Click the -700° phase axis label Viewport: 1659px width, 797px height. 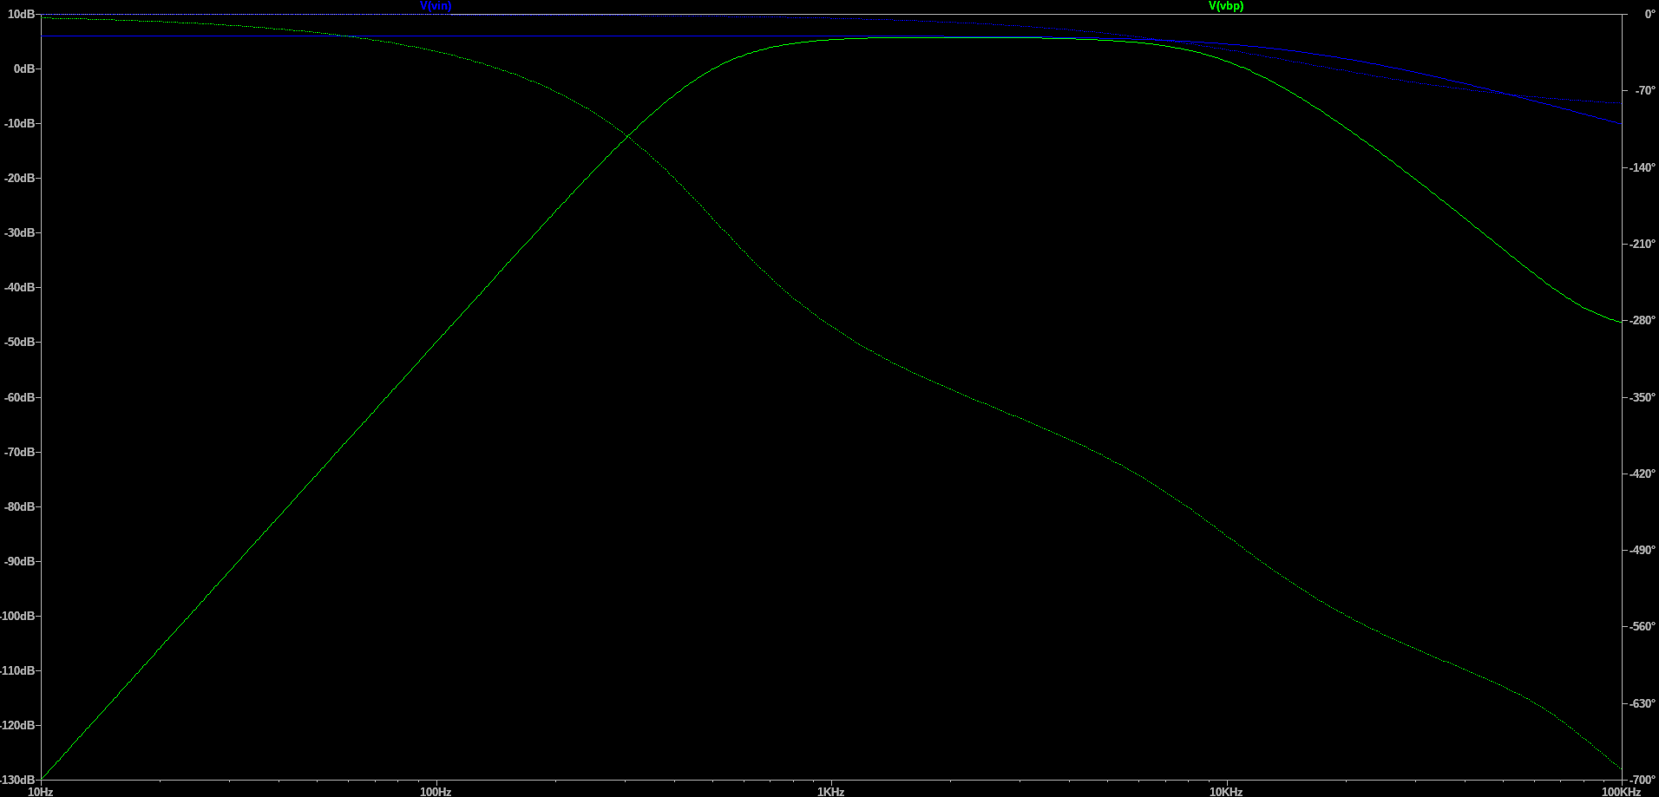click(1643, 780)
